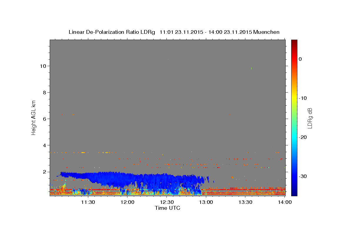Click the 13:00 time tick label
The height and width of the screenshot is (235, 353).
(206, 202)
